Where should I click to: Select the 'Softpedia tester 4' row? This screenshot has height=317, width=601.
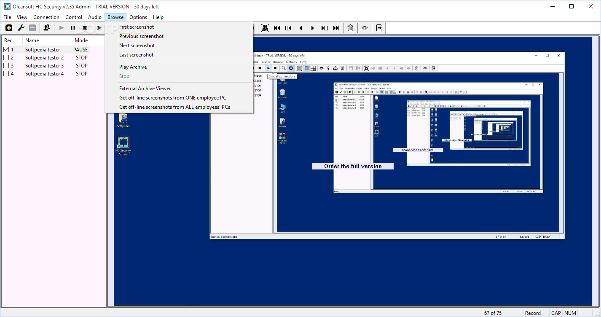tap(45, 74)
